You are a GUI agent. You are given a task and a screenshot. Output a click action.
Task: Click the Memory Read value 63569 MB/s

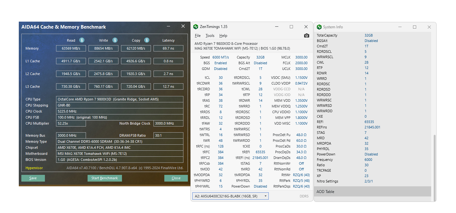tap(71, 48)
